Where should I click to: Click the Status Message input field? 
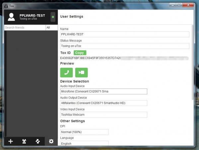(125, 46)
